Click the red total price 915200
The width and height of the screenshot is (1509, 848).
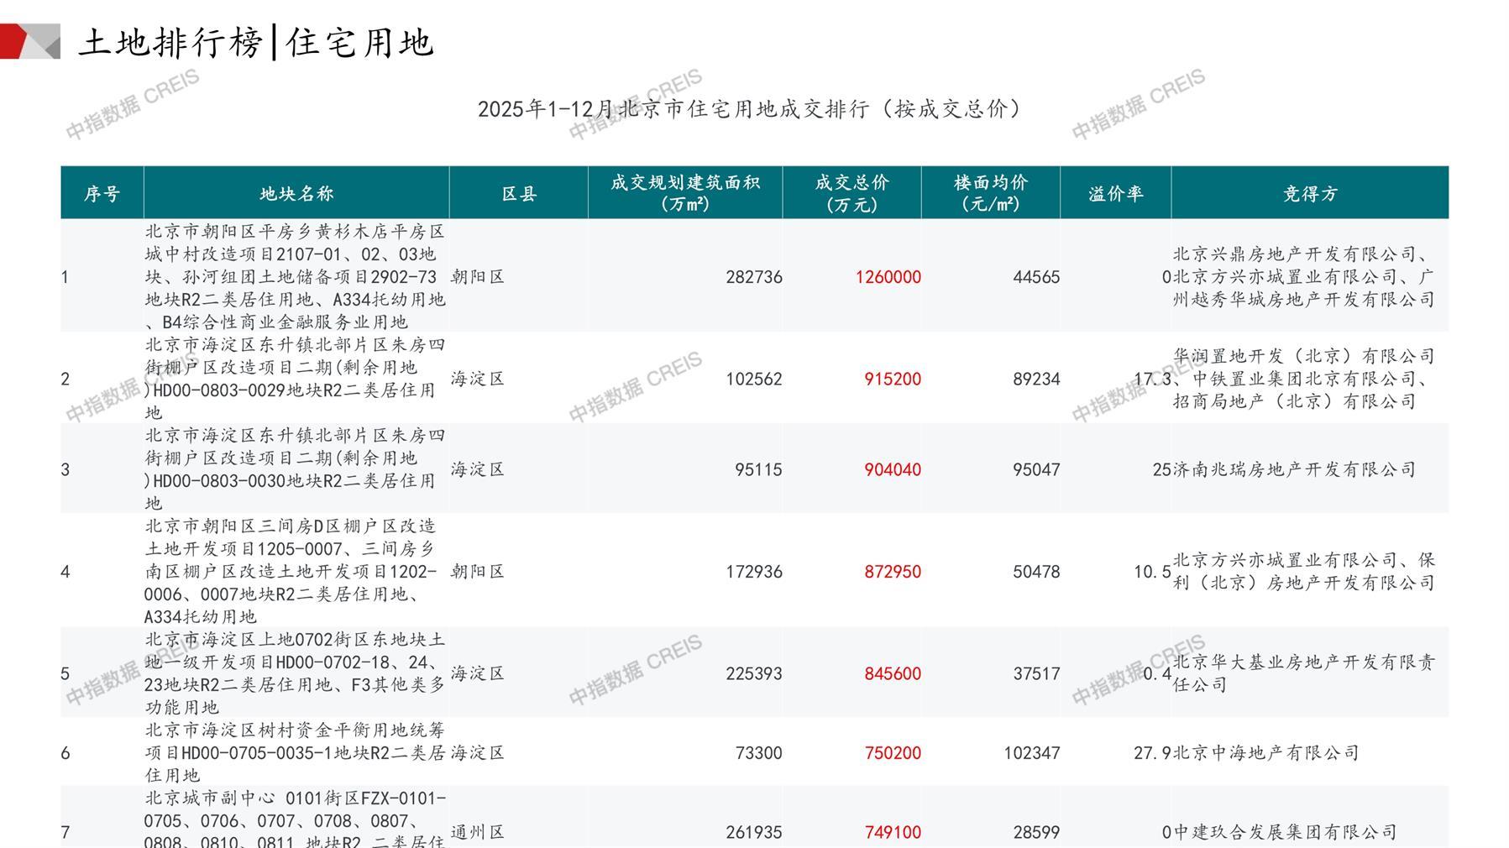pos(892,380)
